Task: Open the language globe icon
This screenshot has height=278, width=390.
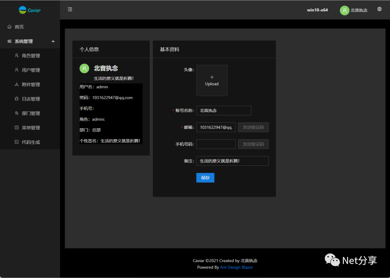Action: click(379, 9)
